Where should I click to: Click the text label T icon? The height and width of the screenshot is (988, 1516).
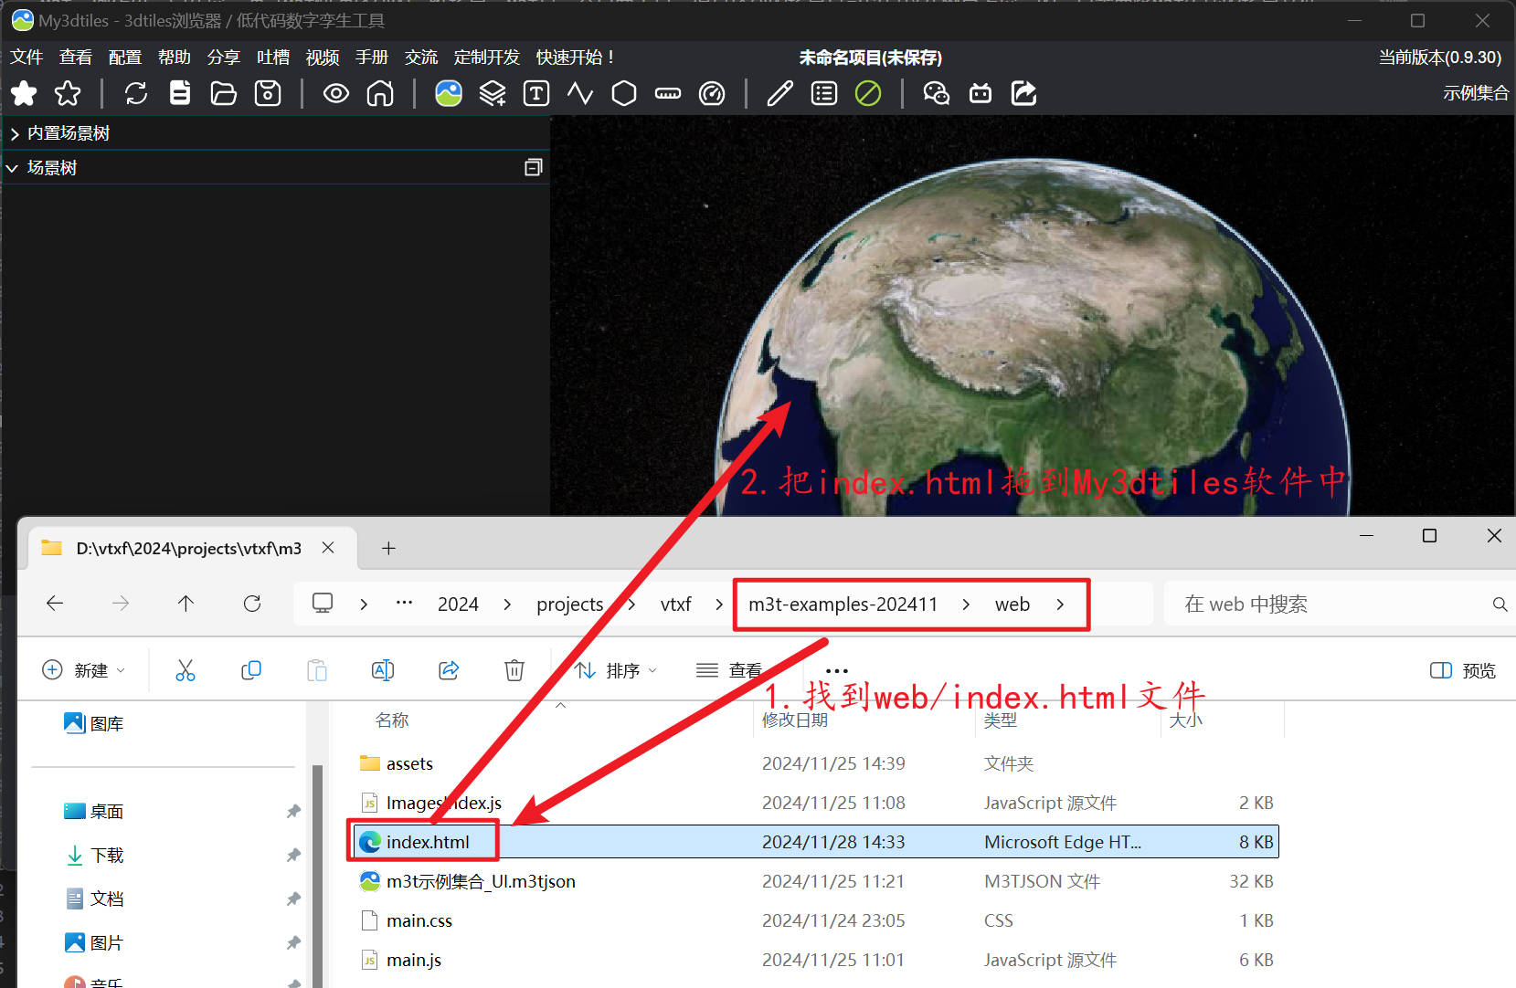click(536, 93)
